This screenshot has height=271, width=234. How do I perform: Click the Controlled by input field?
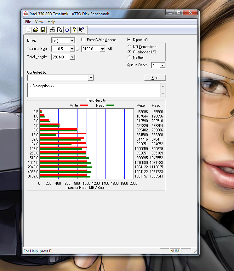(58, 78)
